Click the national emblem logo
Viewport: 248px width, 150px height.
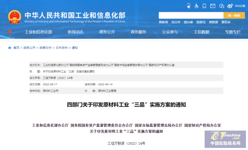click(14, 17)
